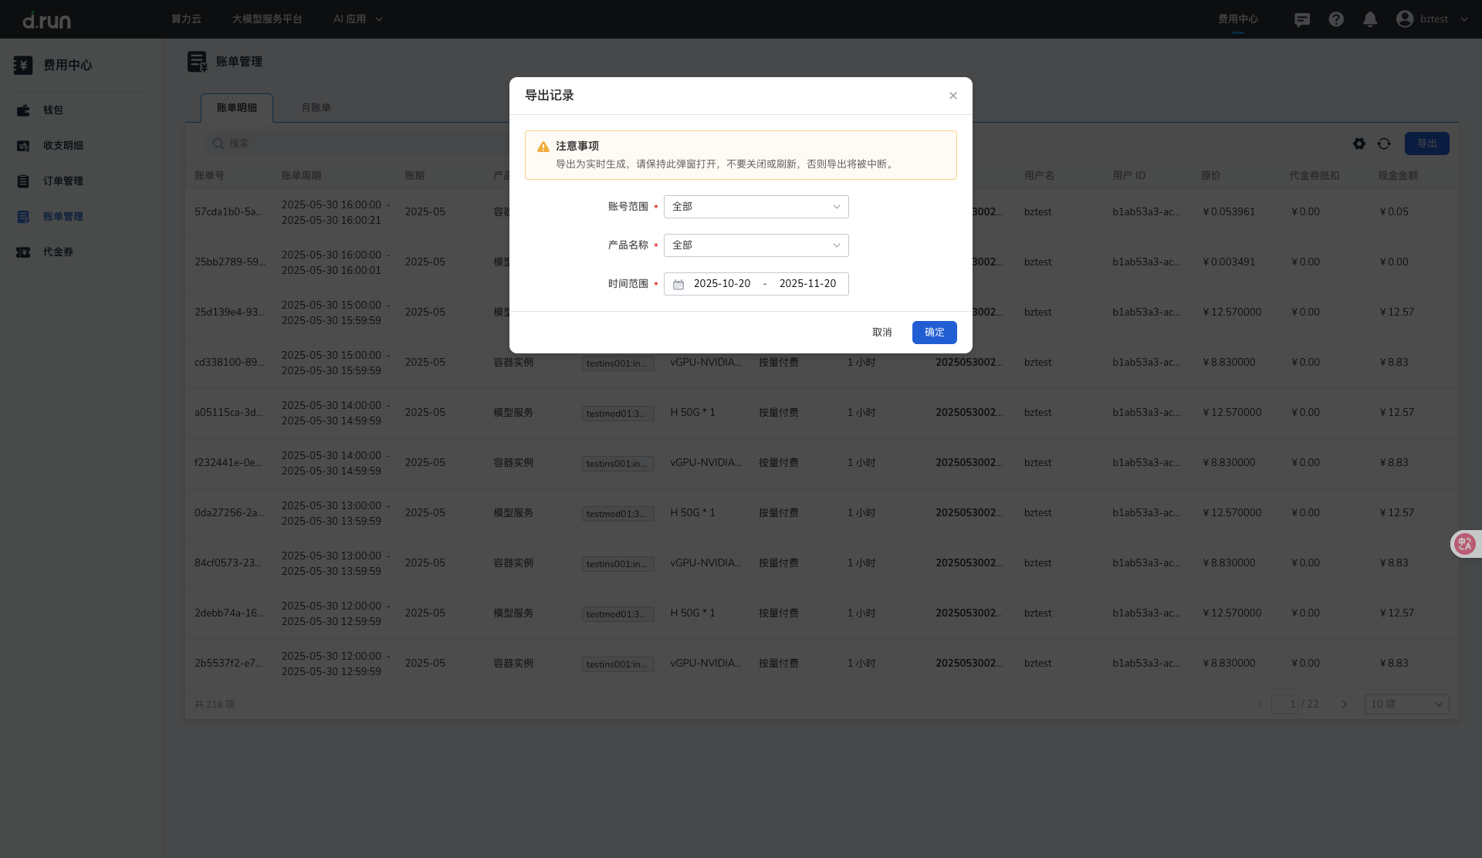The width and height of the screenshot is (1482, 858).
Task: Click the 收支明细 sidebar icon
Action: pos(23,146)
